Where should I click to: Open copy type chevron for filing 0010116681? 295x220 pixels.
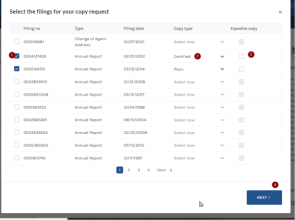click(222, 42)
